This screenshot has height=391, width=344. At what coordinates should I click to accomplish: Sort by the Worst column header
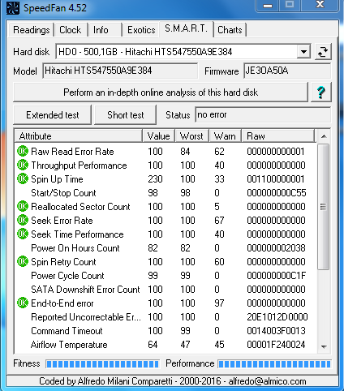pos(191,136)
